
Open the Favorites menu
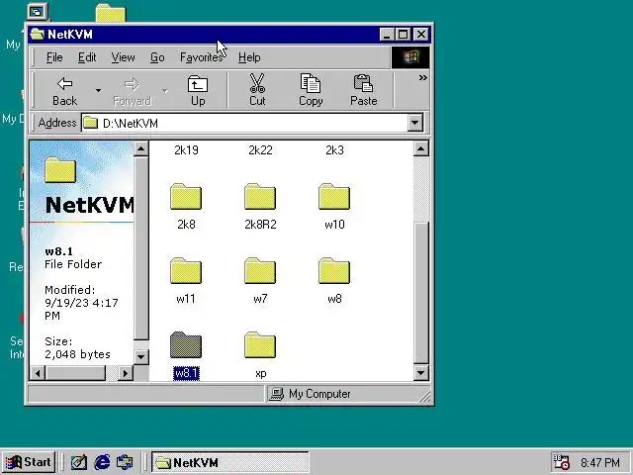[x=201, y=57]
